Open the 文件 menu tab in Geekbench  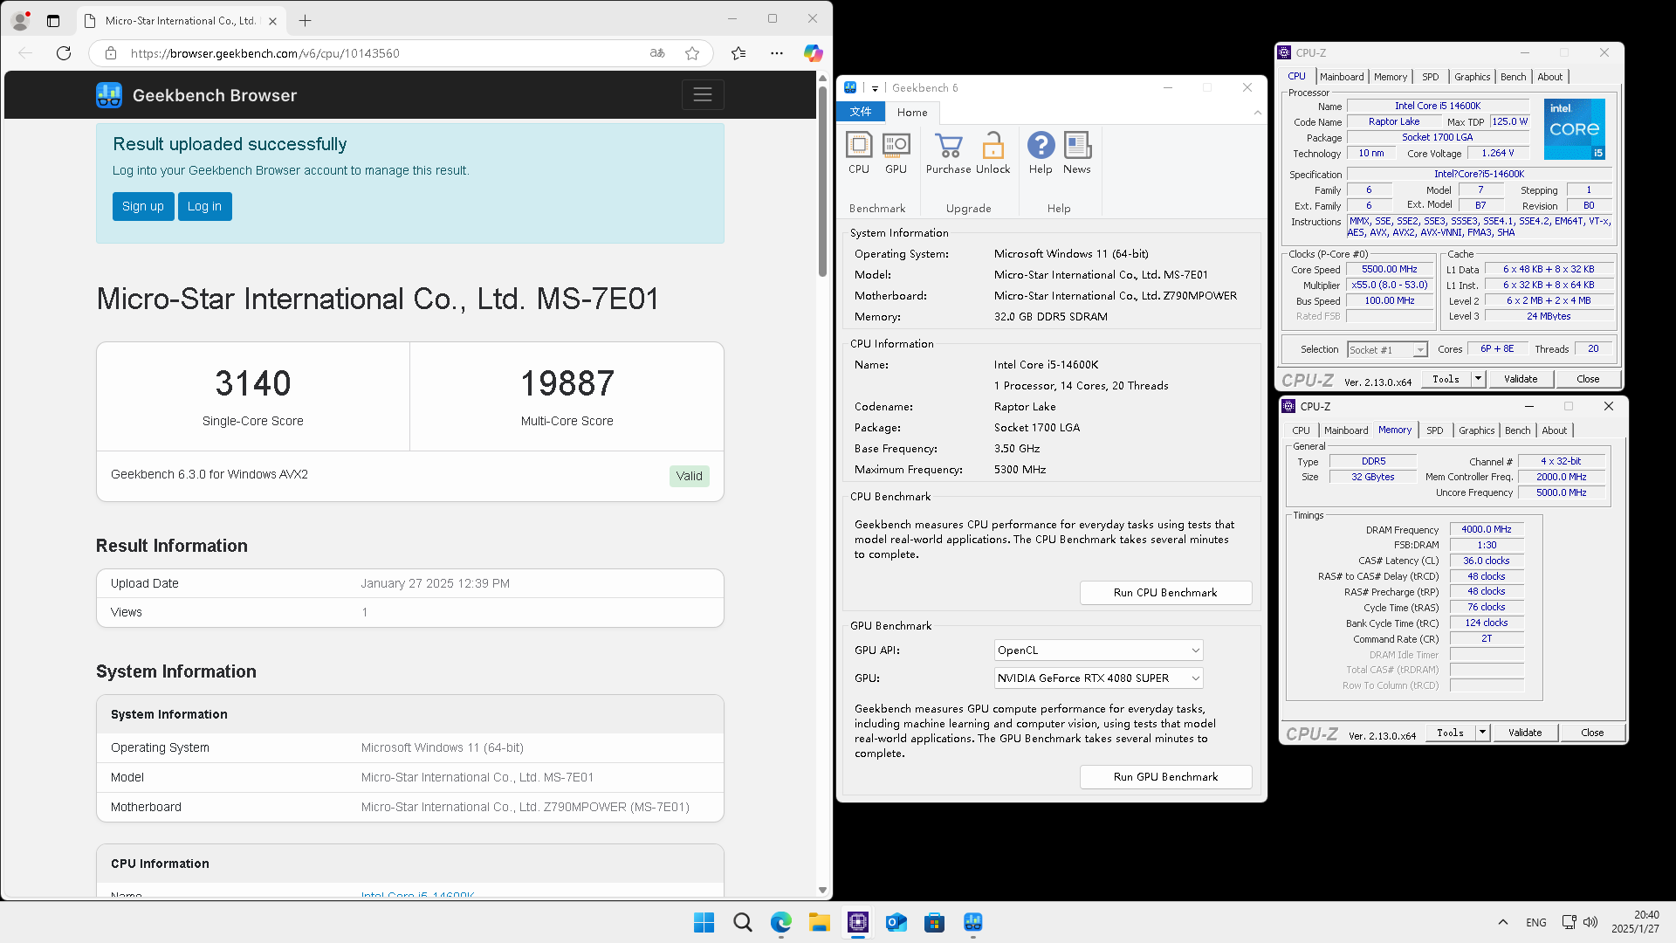click(861, 112)
